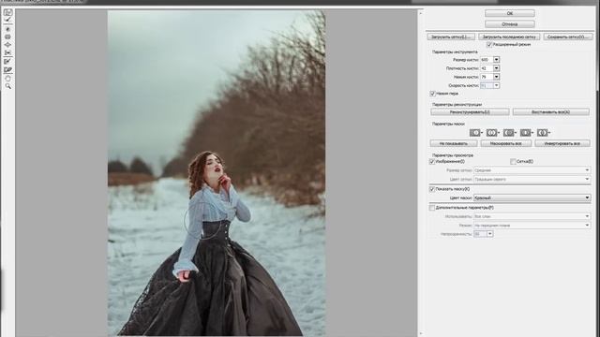
Task: Focus the Размер кисти value field
Action: (487, 60)
